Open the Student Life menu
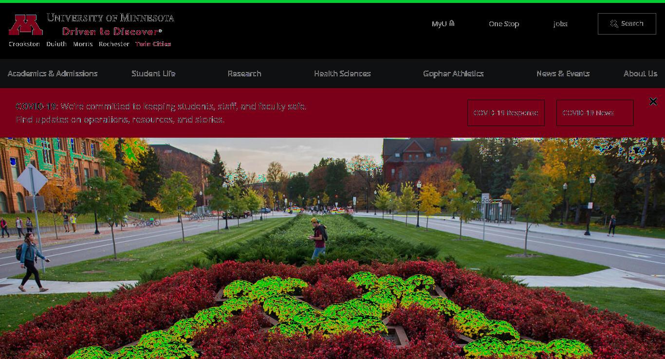The image size is (665, 359). coord(153,73)
